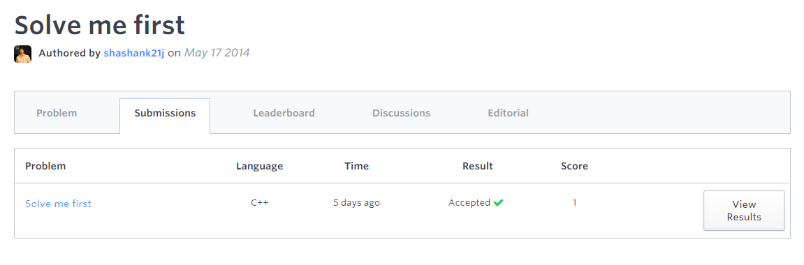Open the Leaderboard tab

tap(284, 113)
